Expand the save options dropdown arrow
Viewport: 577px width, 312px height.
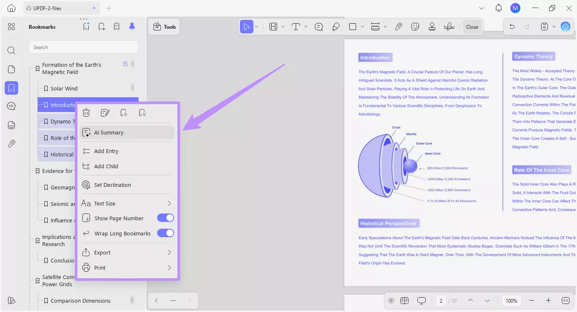pyautogui.click(x=554, y=27)
